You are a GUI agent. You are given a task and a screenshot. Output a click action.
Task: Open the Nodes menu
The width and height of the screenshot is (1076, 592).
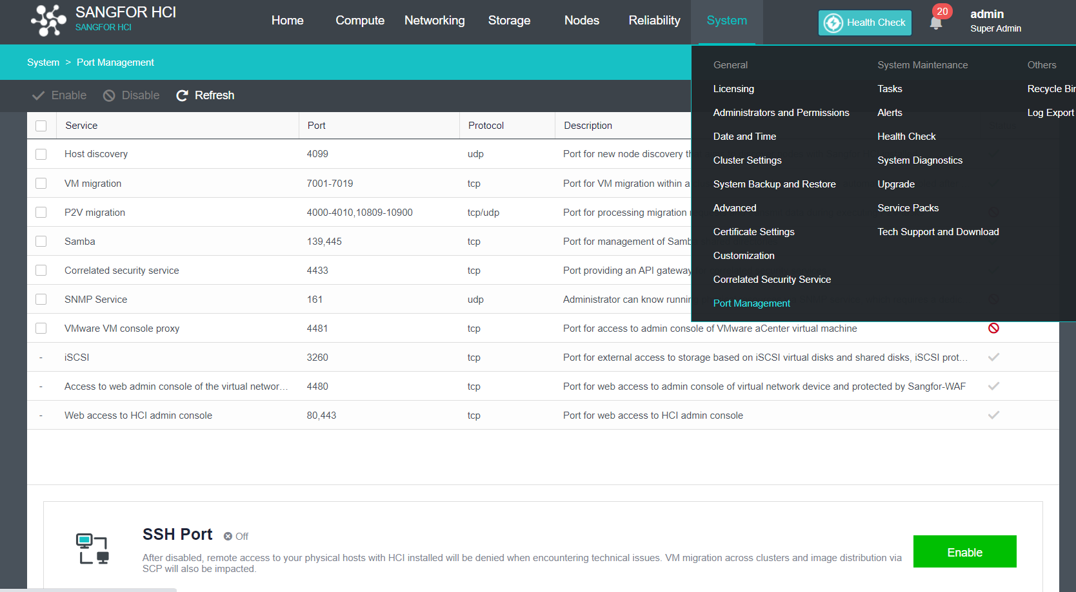pos(582,21)
